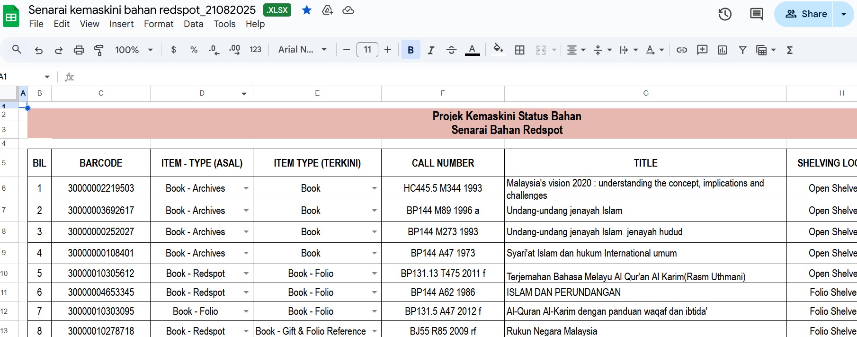
Task: Open the Arial font family dropdown
Action: click(303, 50)
